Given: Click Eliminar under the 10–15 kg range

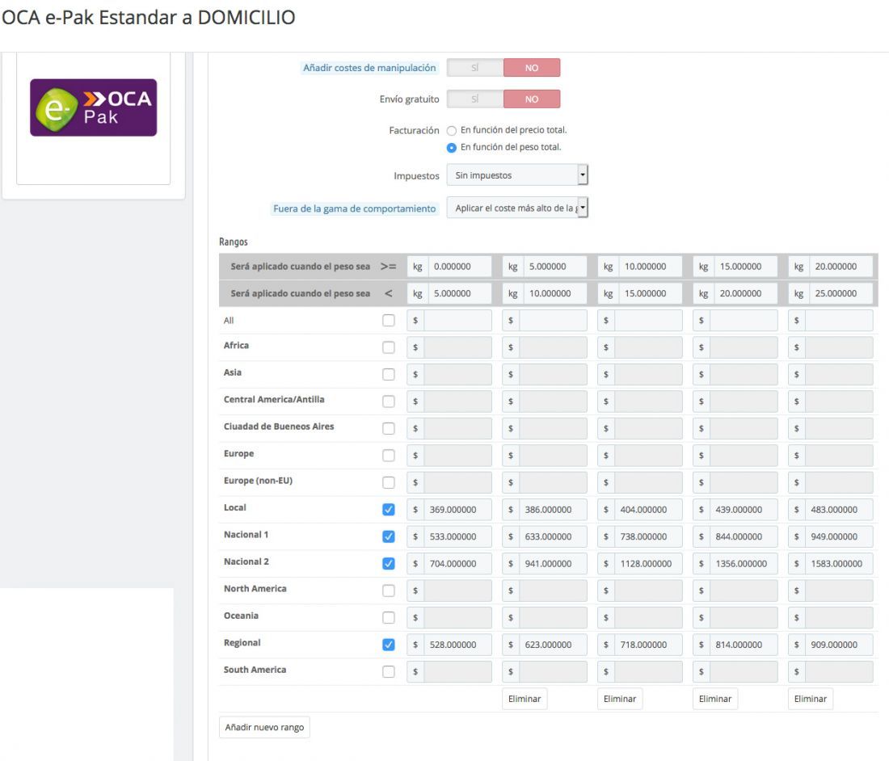Looking at the screenshot, I should [x=620, y=699].
